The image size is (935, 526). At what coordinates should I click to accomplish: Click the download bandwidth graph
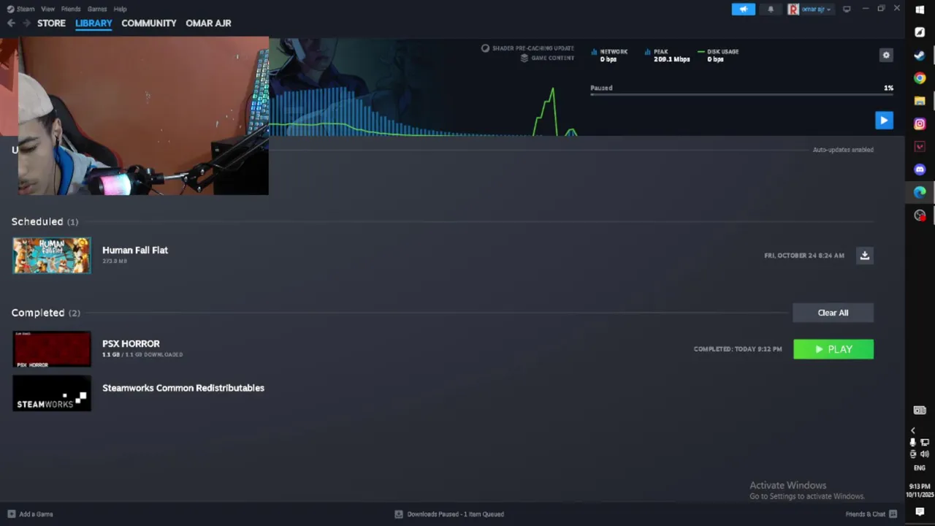(x=424, y=110)
